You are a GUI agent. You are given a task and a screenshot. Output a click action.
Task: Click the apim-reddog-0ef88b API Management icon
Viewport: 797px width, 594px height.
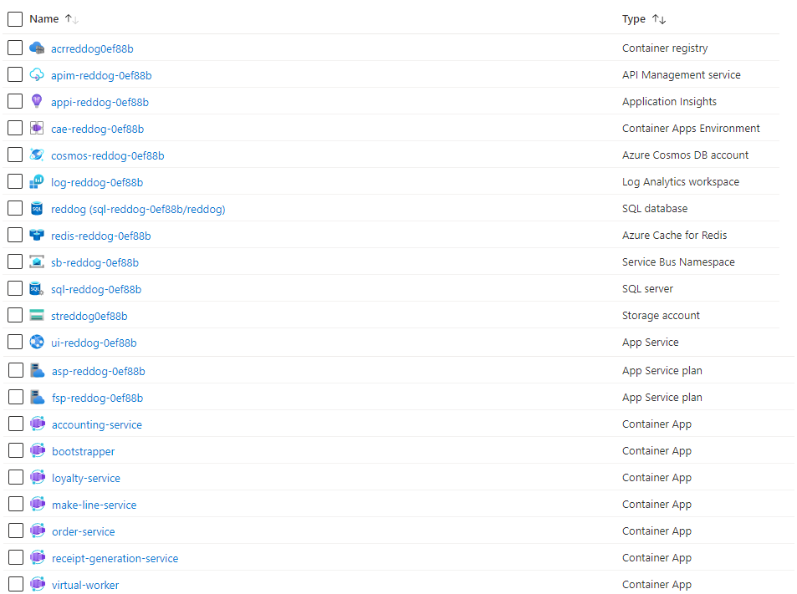point(37,75)
